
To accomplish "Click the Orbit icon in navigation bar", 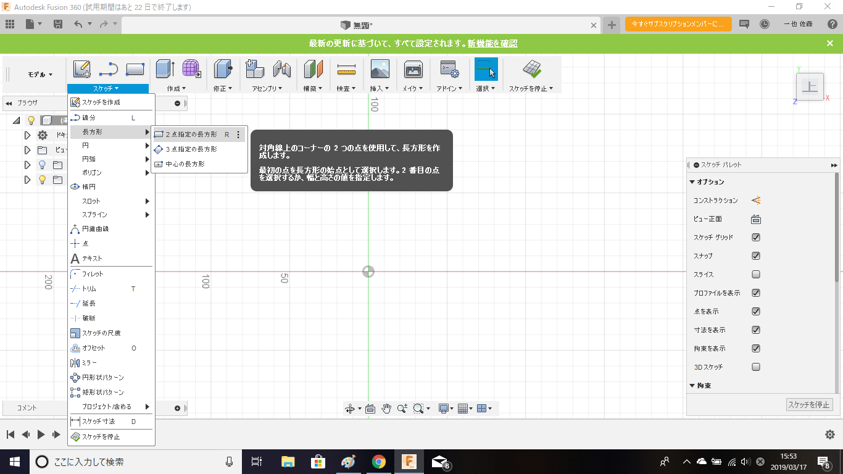I will (350, 408).
